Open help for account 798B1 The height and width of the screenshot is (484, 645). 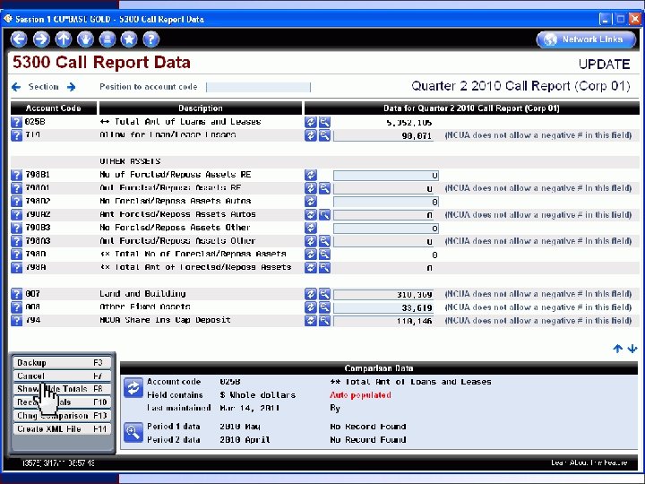pos(16,176)
